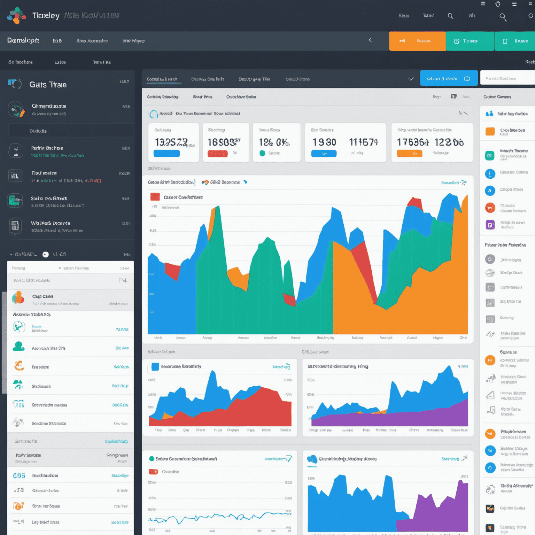Click blue legend swatch on Soonaitomg chart
This screenshot has width=535, height=535.
click(x=155, y=366)
